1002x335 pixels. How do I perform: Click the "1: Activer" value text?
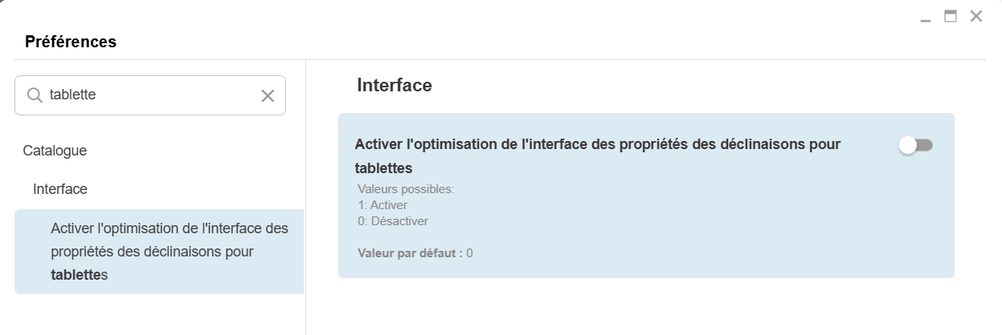tap(382, 205)
